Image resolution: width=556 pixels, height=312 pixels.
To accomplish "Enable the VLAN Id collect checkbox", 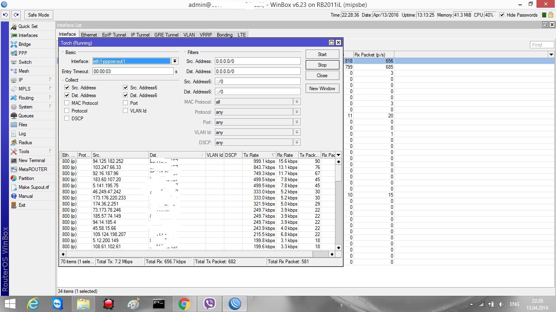I will click(x=125, y=111).
